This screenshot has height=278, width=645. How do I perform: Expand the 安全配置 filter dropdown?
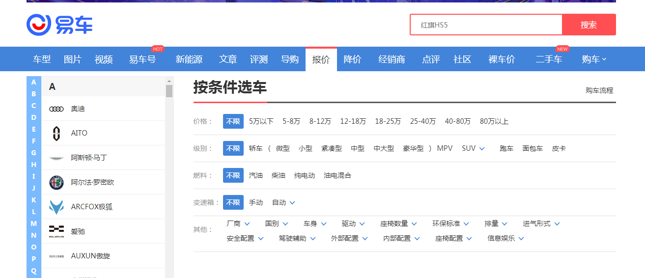click(x=246, y=238)
